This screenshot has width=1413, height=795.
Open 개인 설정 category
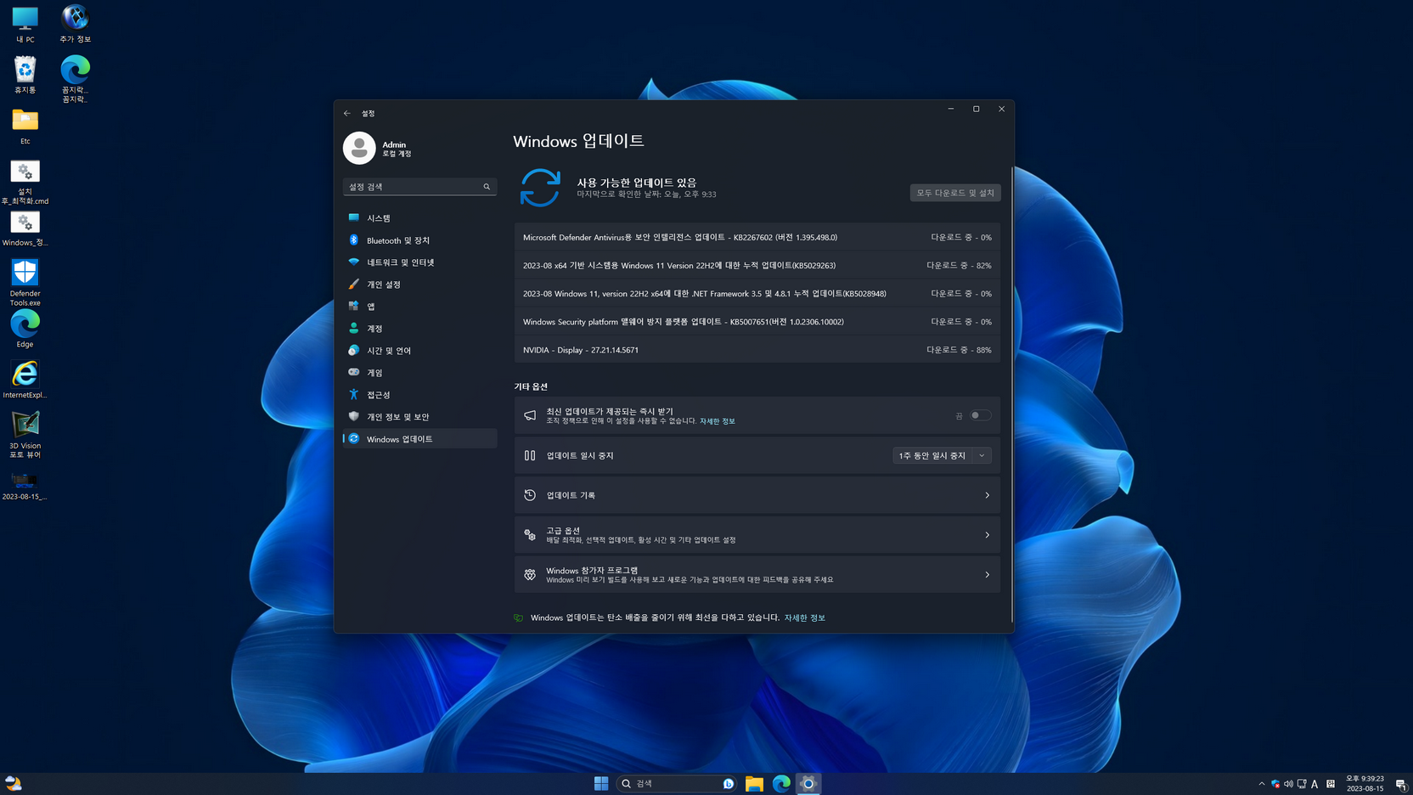[x=419, y=285]
